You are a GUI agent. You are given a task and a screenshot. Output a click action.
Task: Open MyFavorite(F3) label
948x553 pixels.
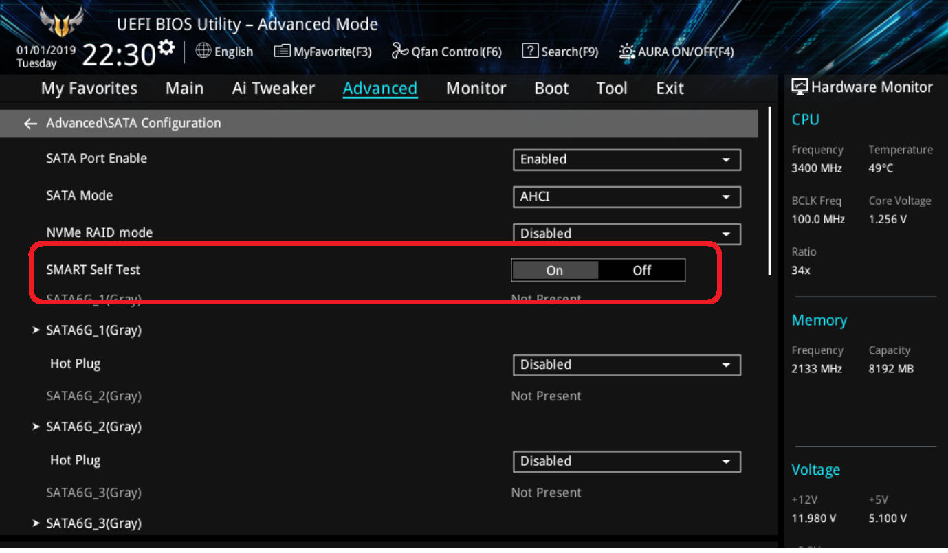333,52
